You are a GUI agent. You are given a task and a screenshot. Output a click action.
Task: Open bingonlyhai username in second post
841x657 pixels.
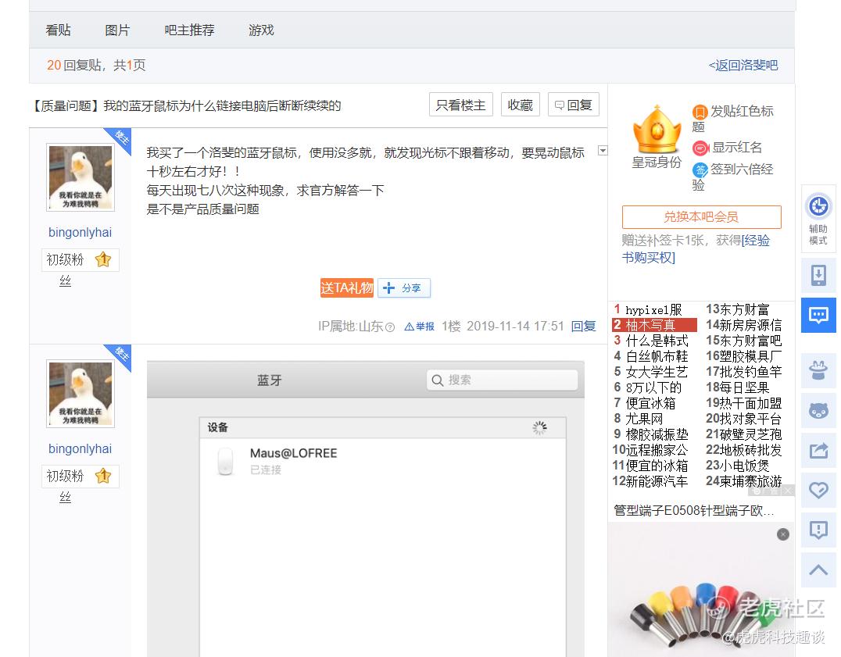coord(80,449)
